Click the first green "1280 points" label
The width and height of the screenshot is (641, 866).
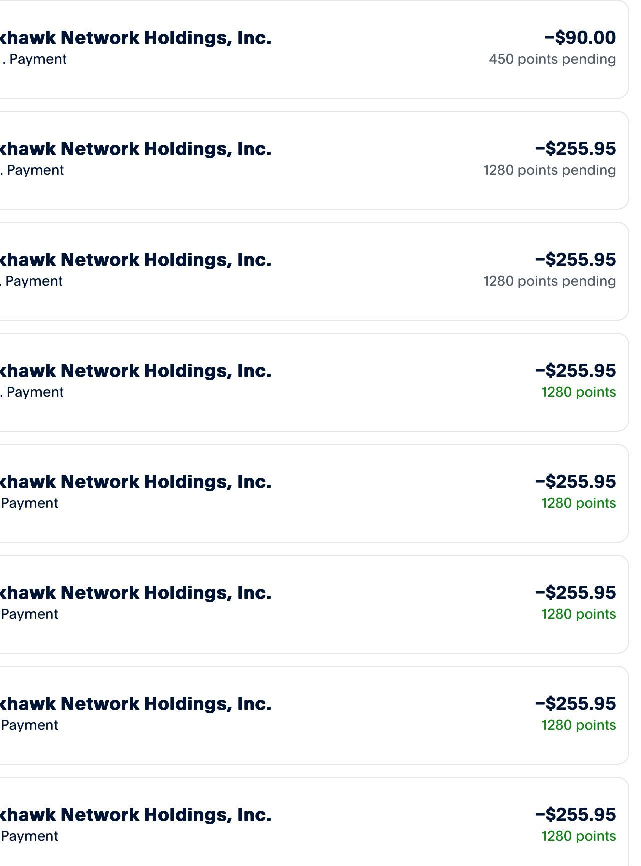point(578,392)
